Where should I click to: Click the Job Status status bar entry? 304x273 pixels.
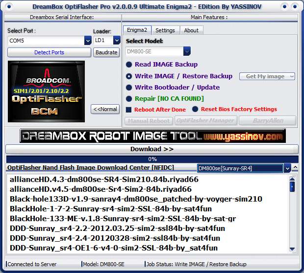click(x=197, y=264)
